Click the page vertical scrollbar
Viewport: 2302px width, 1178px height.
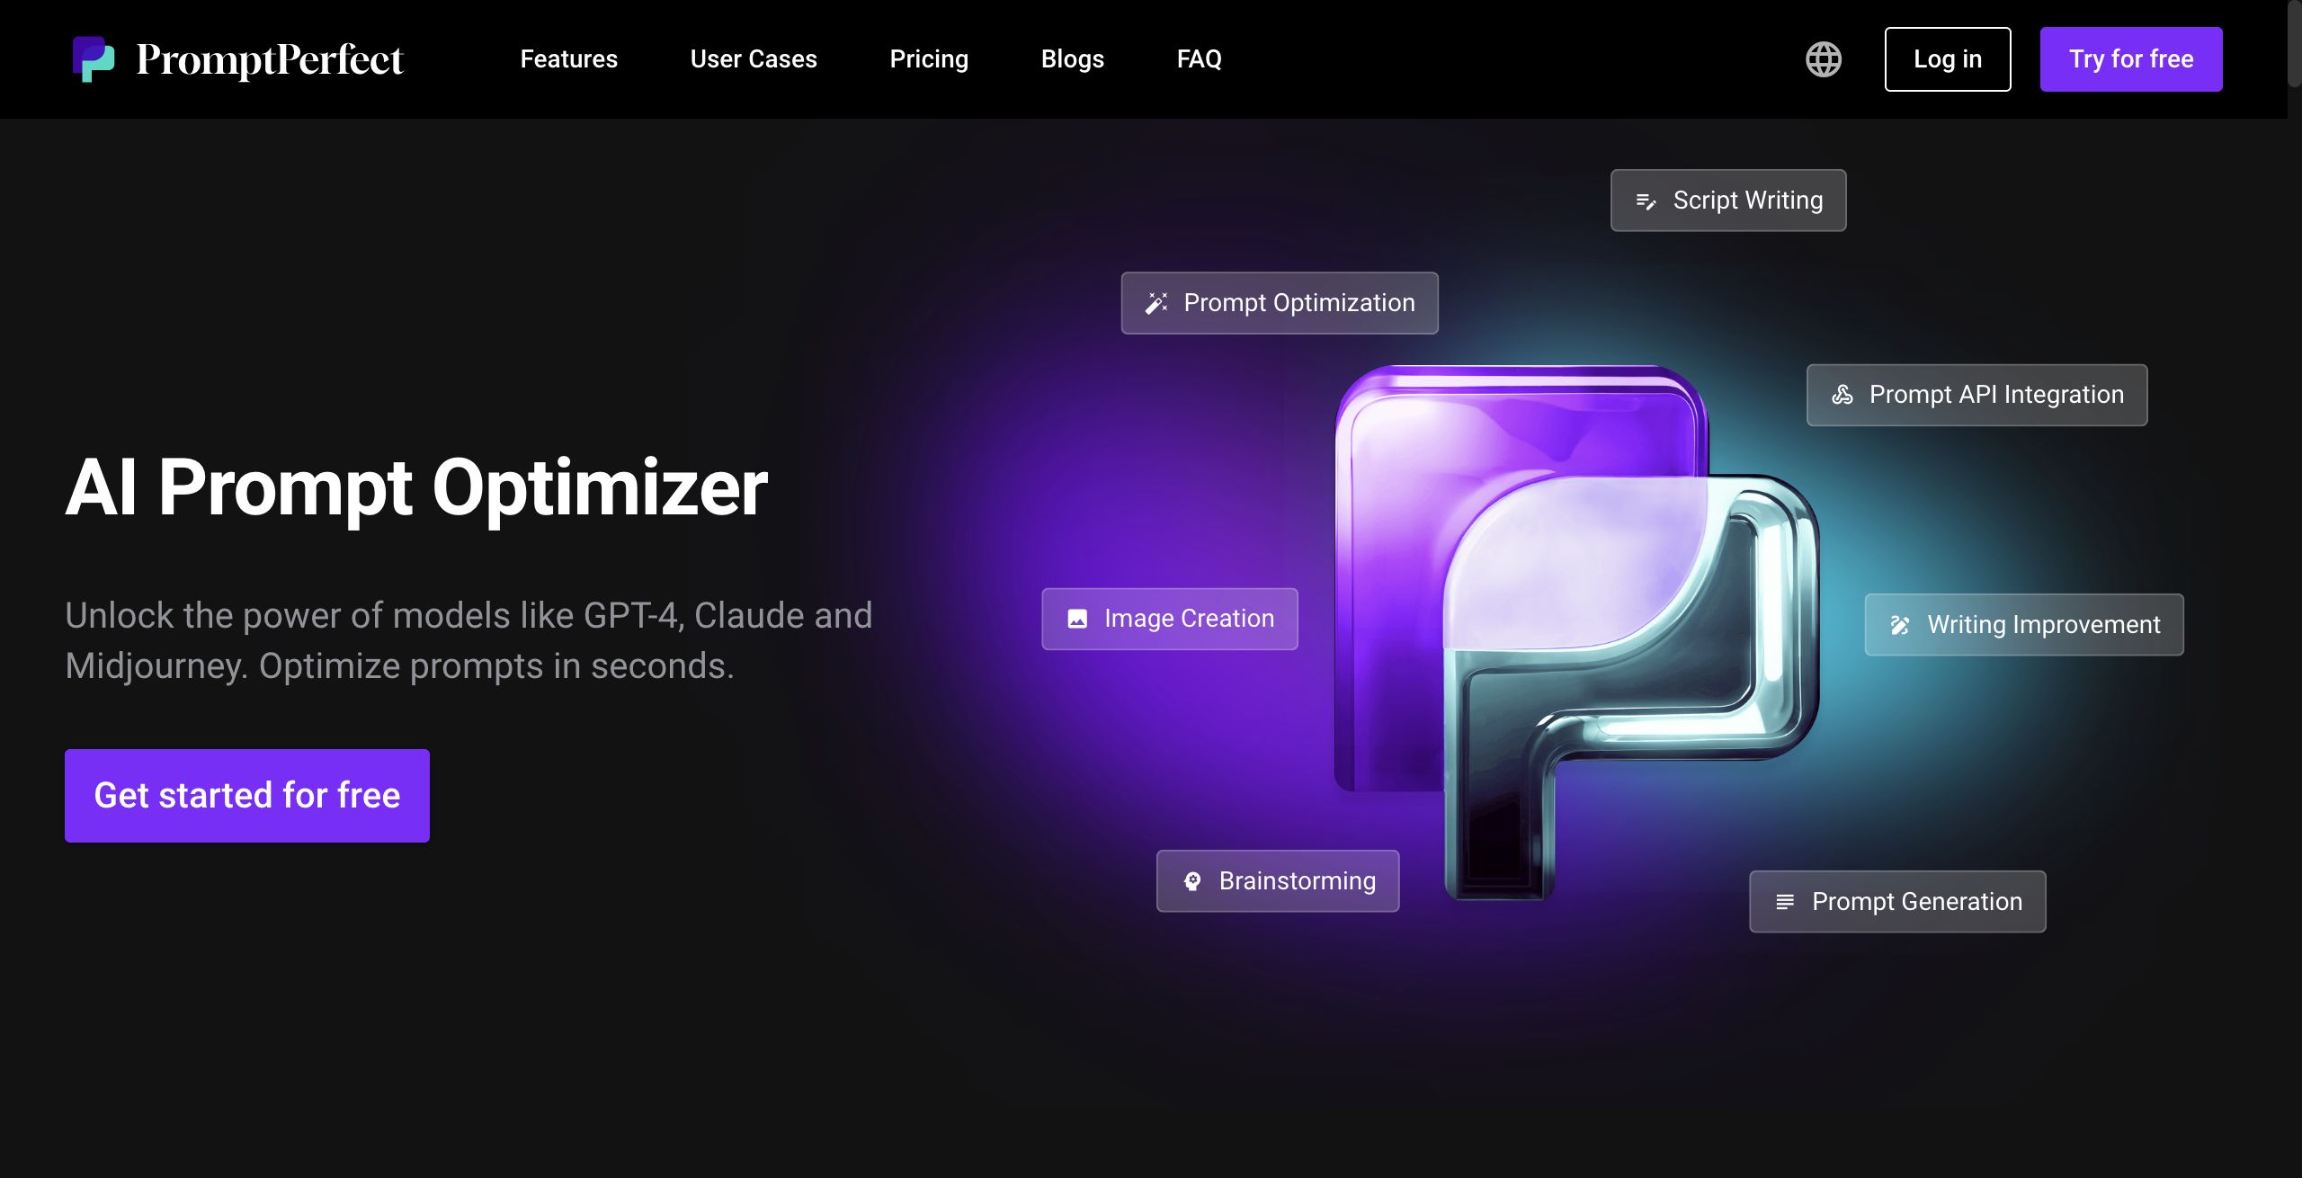tap(2294, 45)
